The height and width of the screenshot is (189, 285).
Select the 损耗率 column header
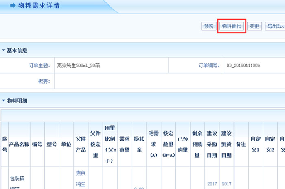pos(139,144)
